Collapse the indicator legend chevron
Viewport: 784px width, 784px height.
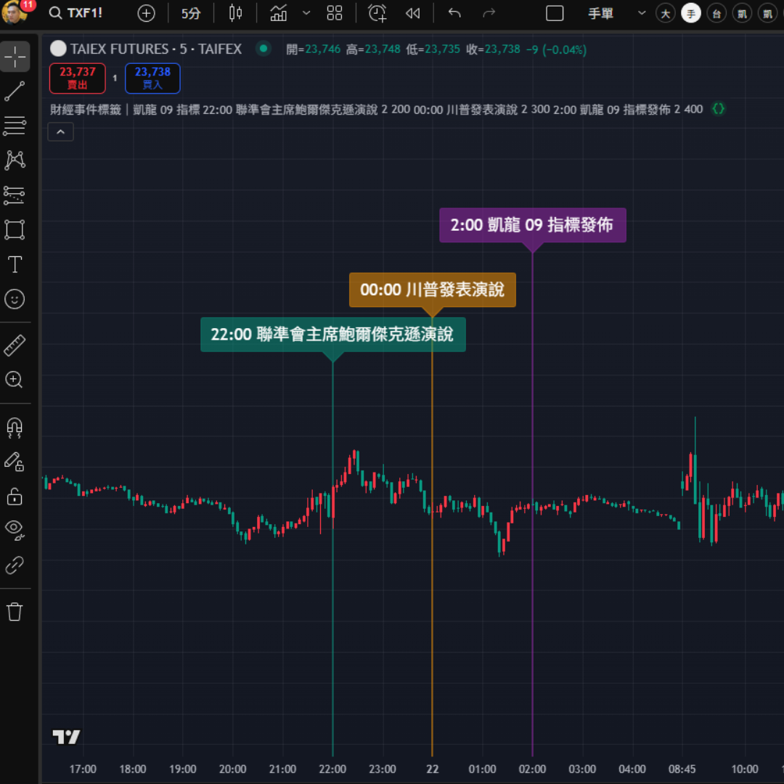pyautogui.click(x=60, y=132)
